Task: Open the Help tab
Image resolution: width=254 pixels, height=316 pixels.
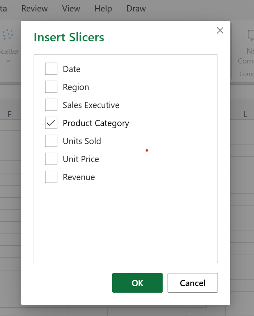Action: [x=103, y=9]
